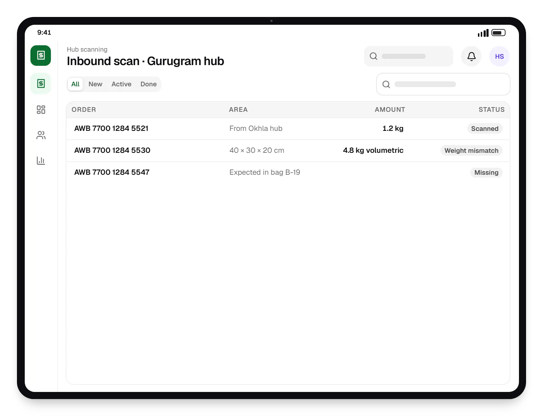Click the 9:41 clock in status bar

point(44,33)
